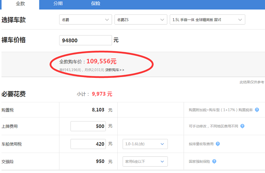Click the 裸车价格 input showing 94800

pyautogui.click(x=86, y=40)
